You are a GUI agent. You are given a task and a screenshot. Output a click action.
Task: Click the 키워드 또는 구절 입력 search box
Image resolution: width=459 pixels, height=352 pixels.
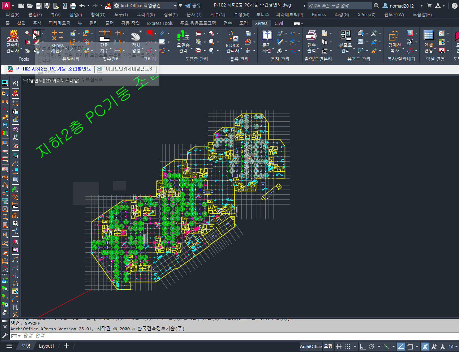pyautogui.click(x=339, y=6)
